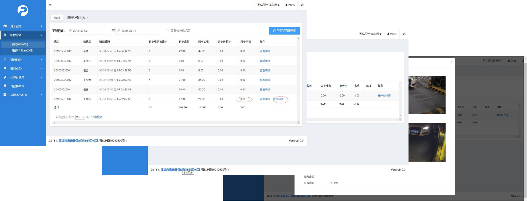Select the 岗亭对账(新) submenu item
This screenshot has width=527, height=201.
click(23, 44)
